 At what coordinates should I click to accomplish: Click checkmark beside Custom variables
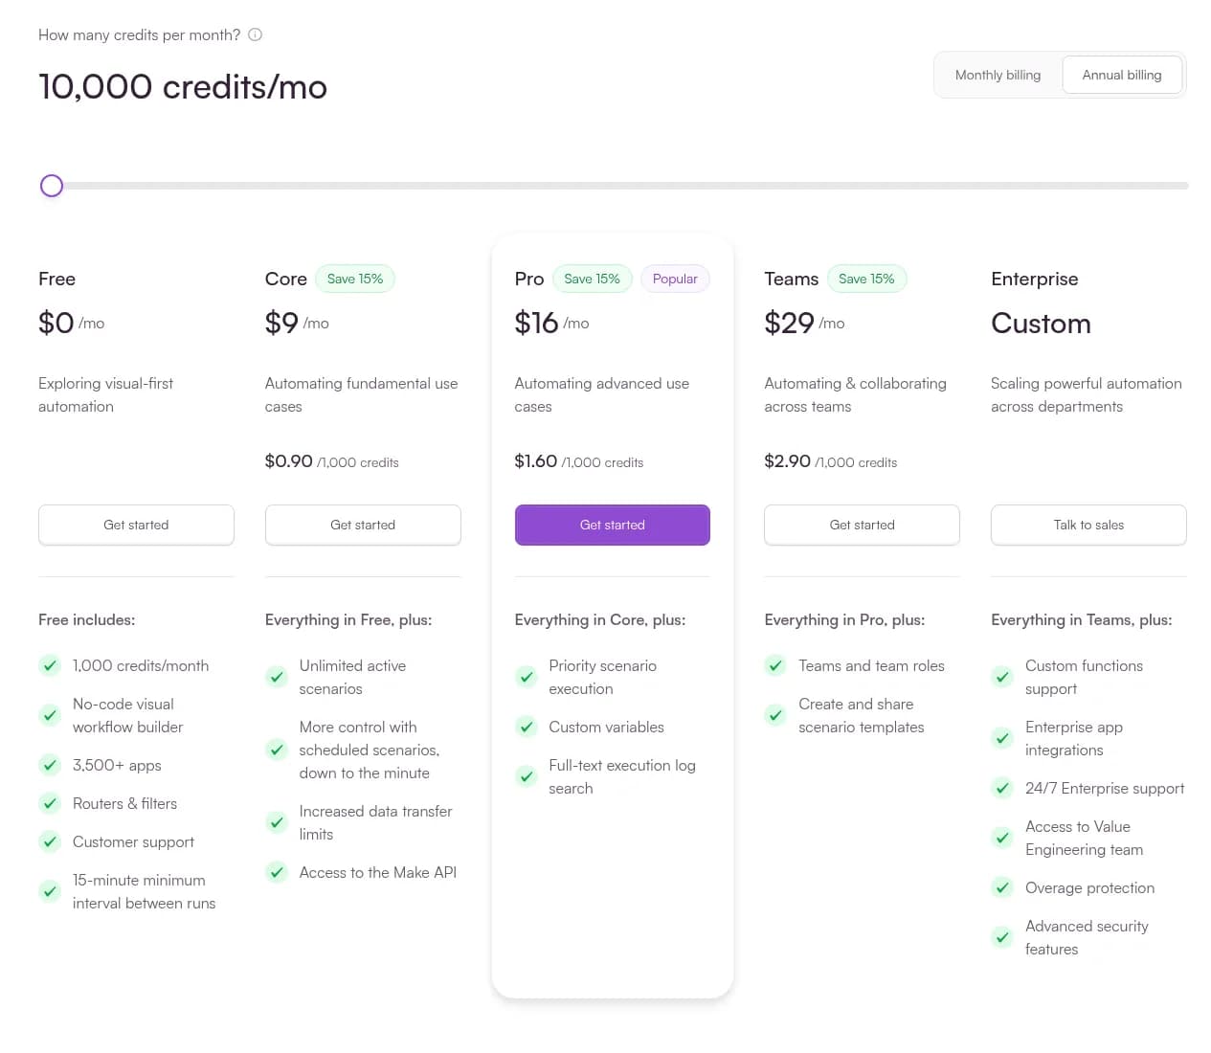527,727
